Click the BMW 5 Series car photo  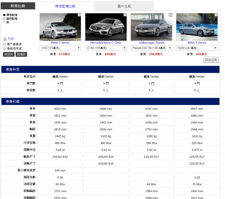pos(197,27)
